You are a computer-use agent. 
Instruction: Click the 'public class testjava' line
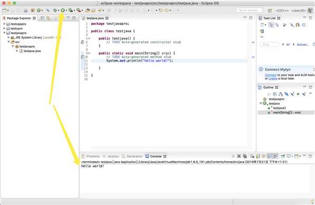coord(113,31)
